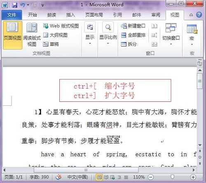Click the 中文(中国) language indicator
Image resolution: width=206 pixels, height=183 pixels.
point(77,177)
